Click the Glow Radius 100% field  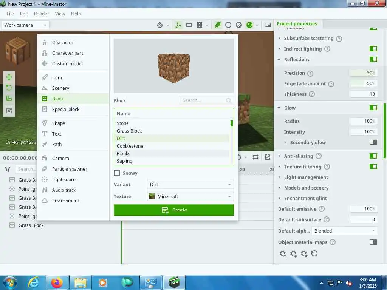(364, 121)
